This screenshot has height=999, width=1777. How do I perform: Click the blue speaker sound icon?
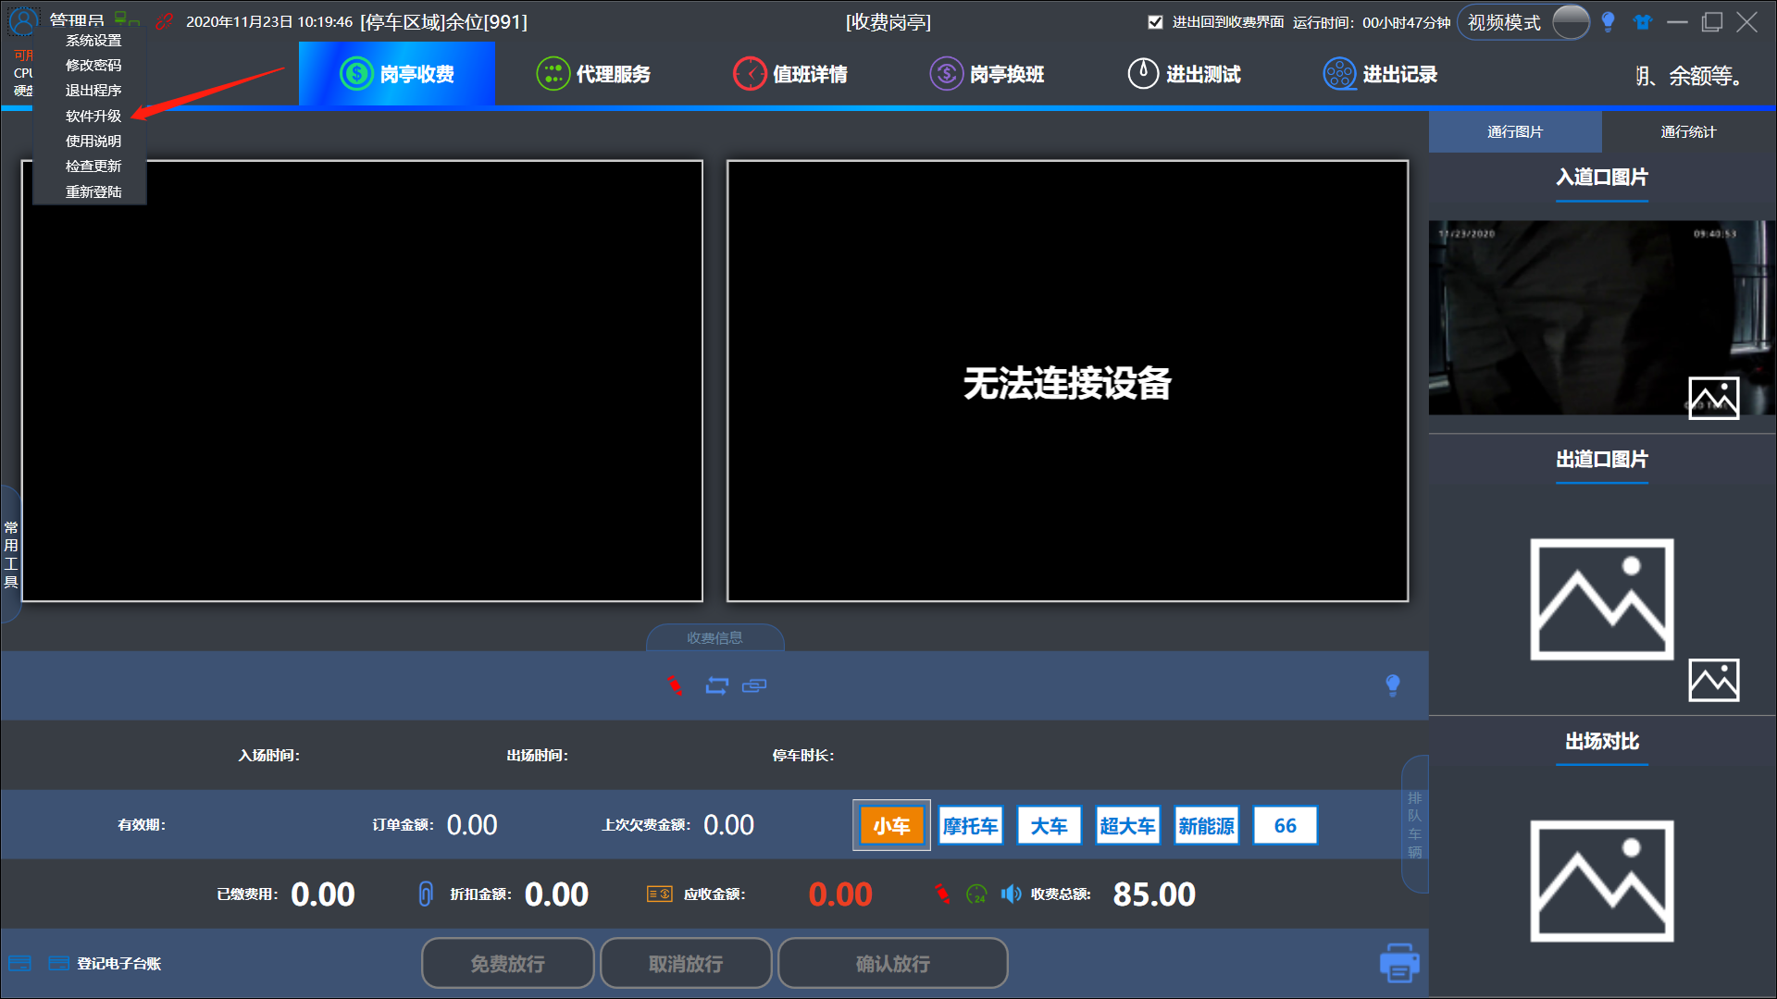(x=1011, y=894)
